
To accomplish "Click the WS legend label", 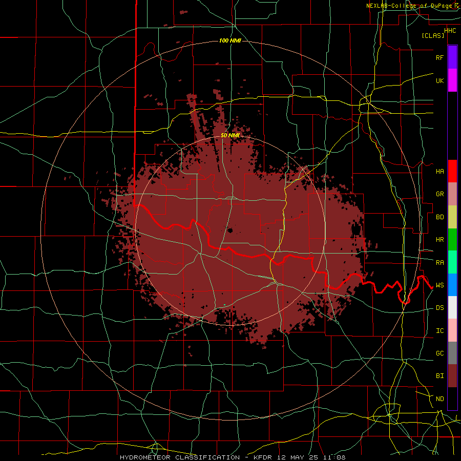I will point(439,285).
